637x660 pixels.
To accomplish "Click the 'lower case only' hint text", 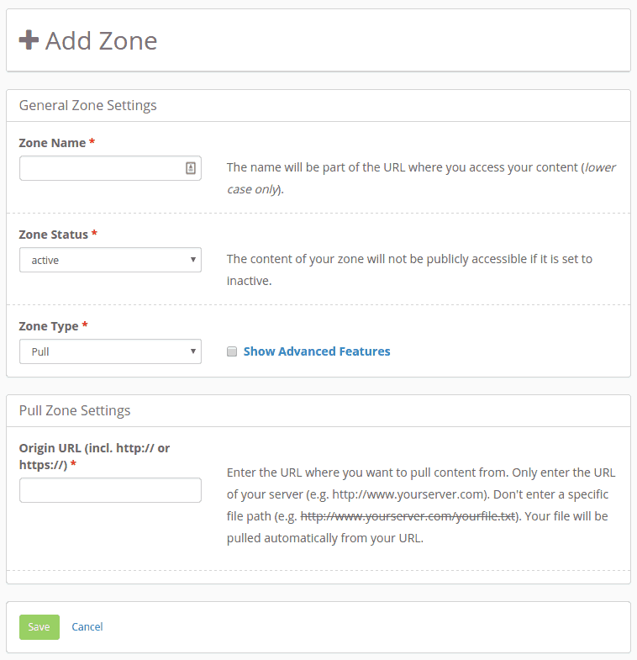I will [x=421, y=178].
